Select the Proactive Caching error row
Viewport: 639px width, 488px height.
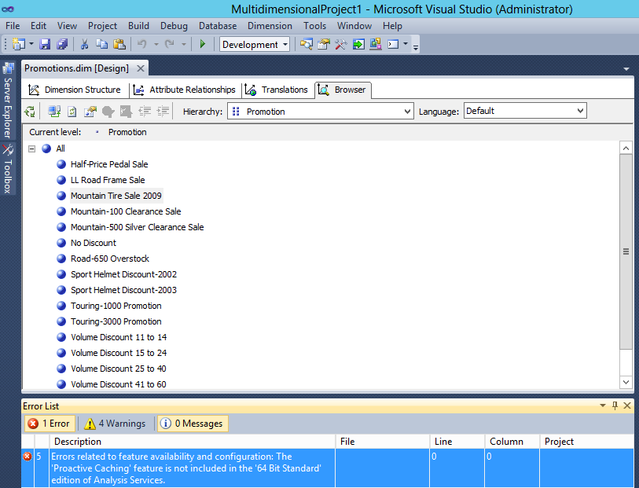(x=328, y=468)
